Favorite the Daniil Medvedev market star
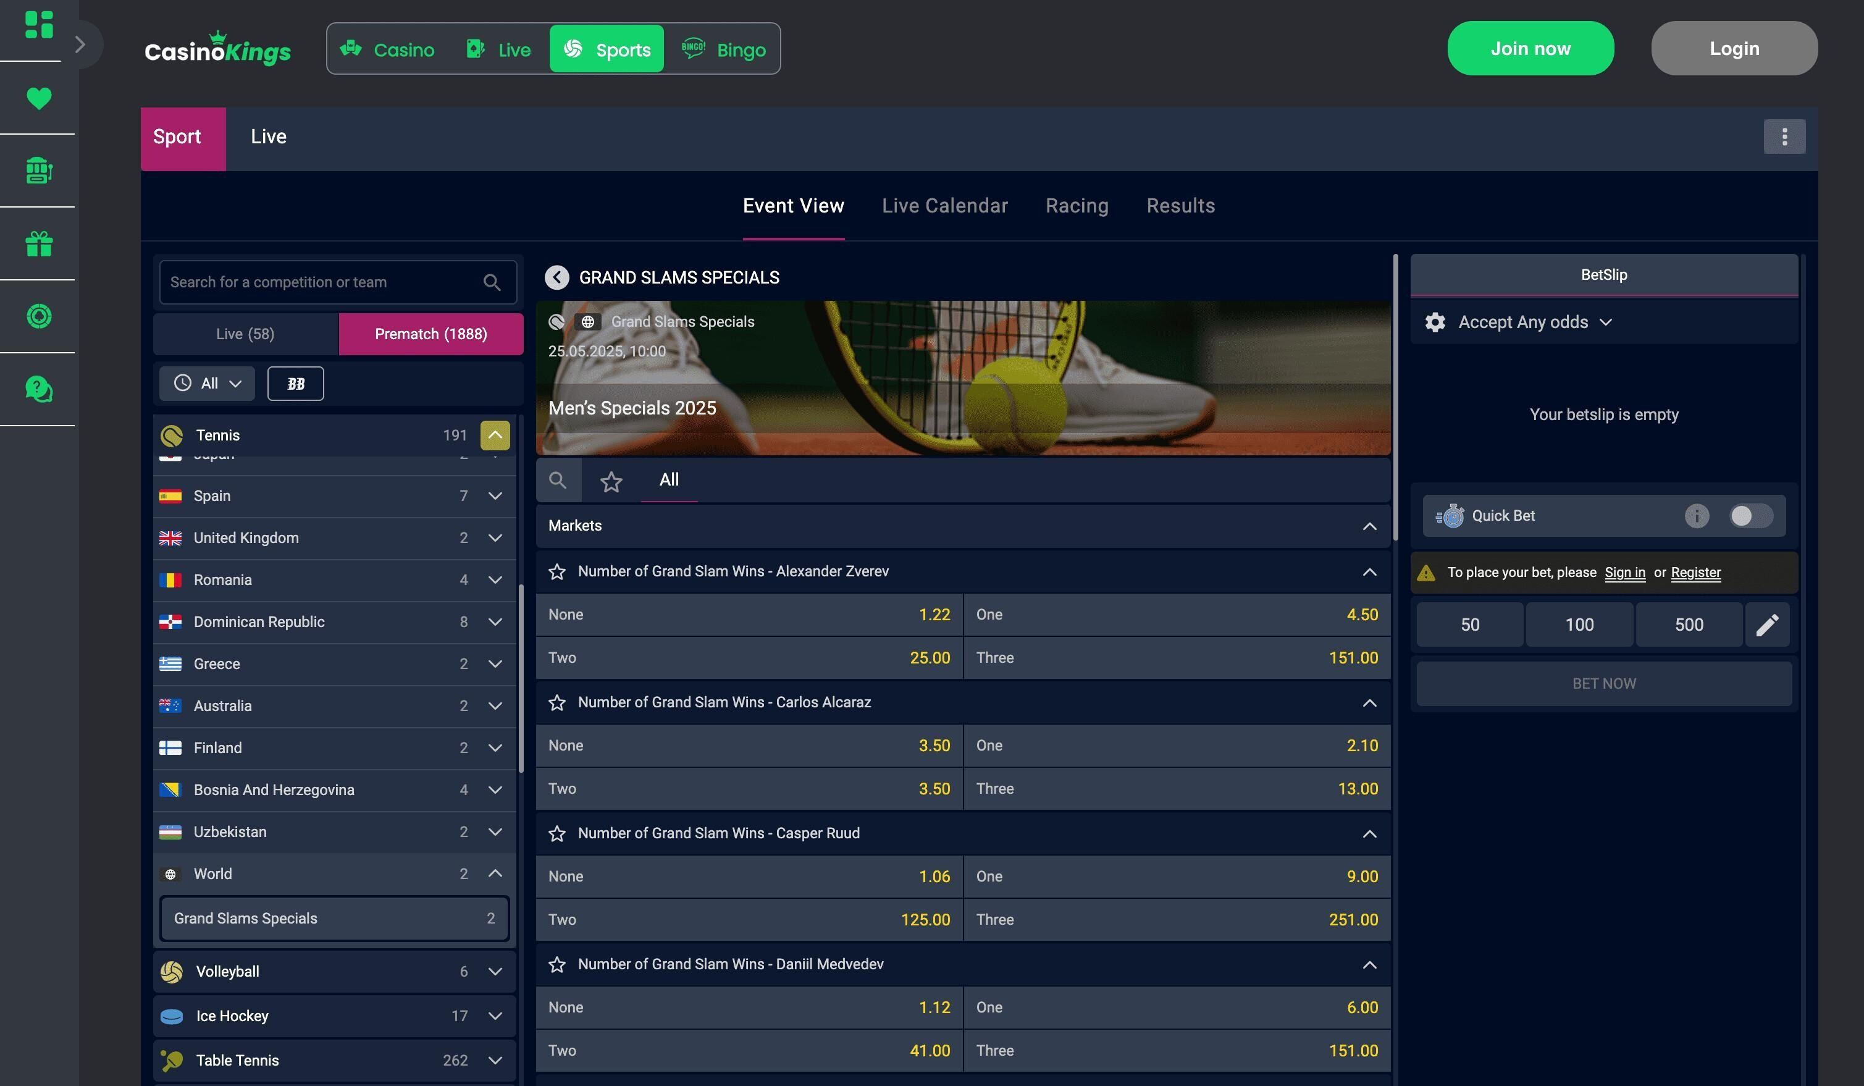1864x1086 pixels. [x=557, y=965]
